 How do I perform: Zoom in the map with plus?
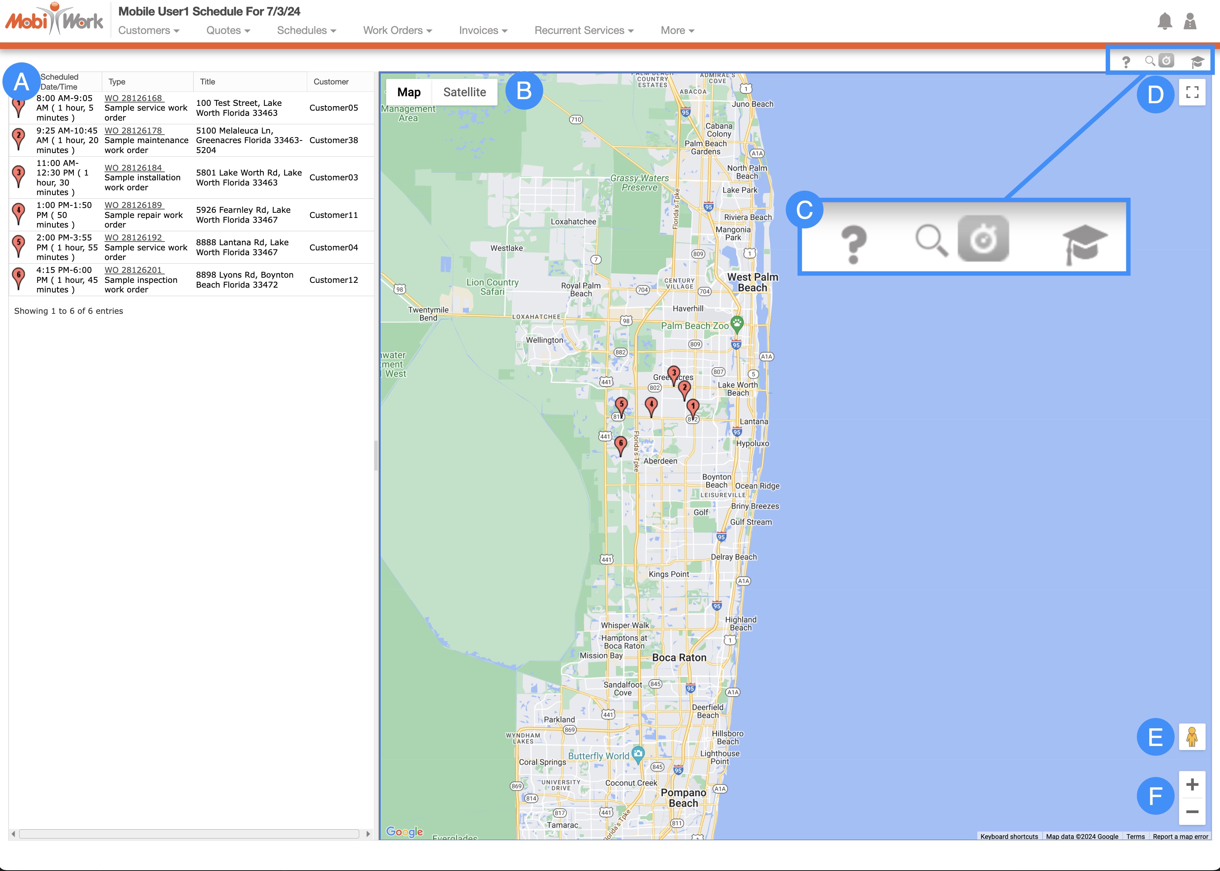pyautogui.click(x=1192, y=785)
